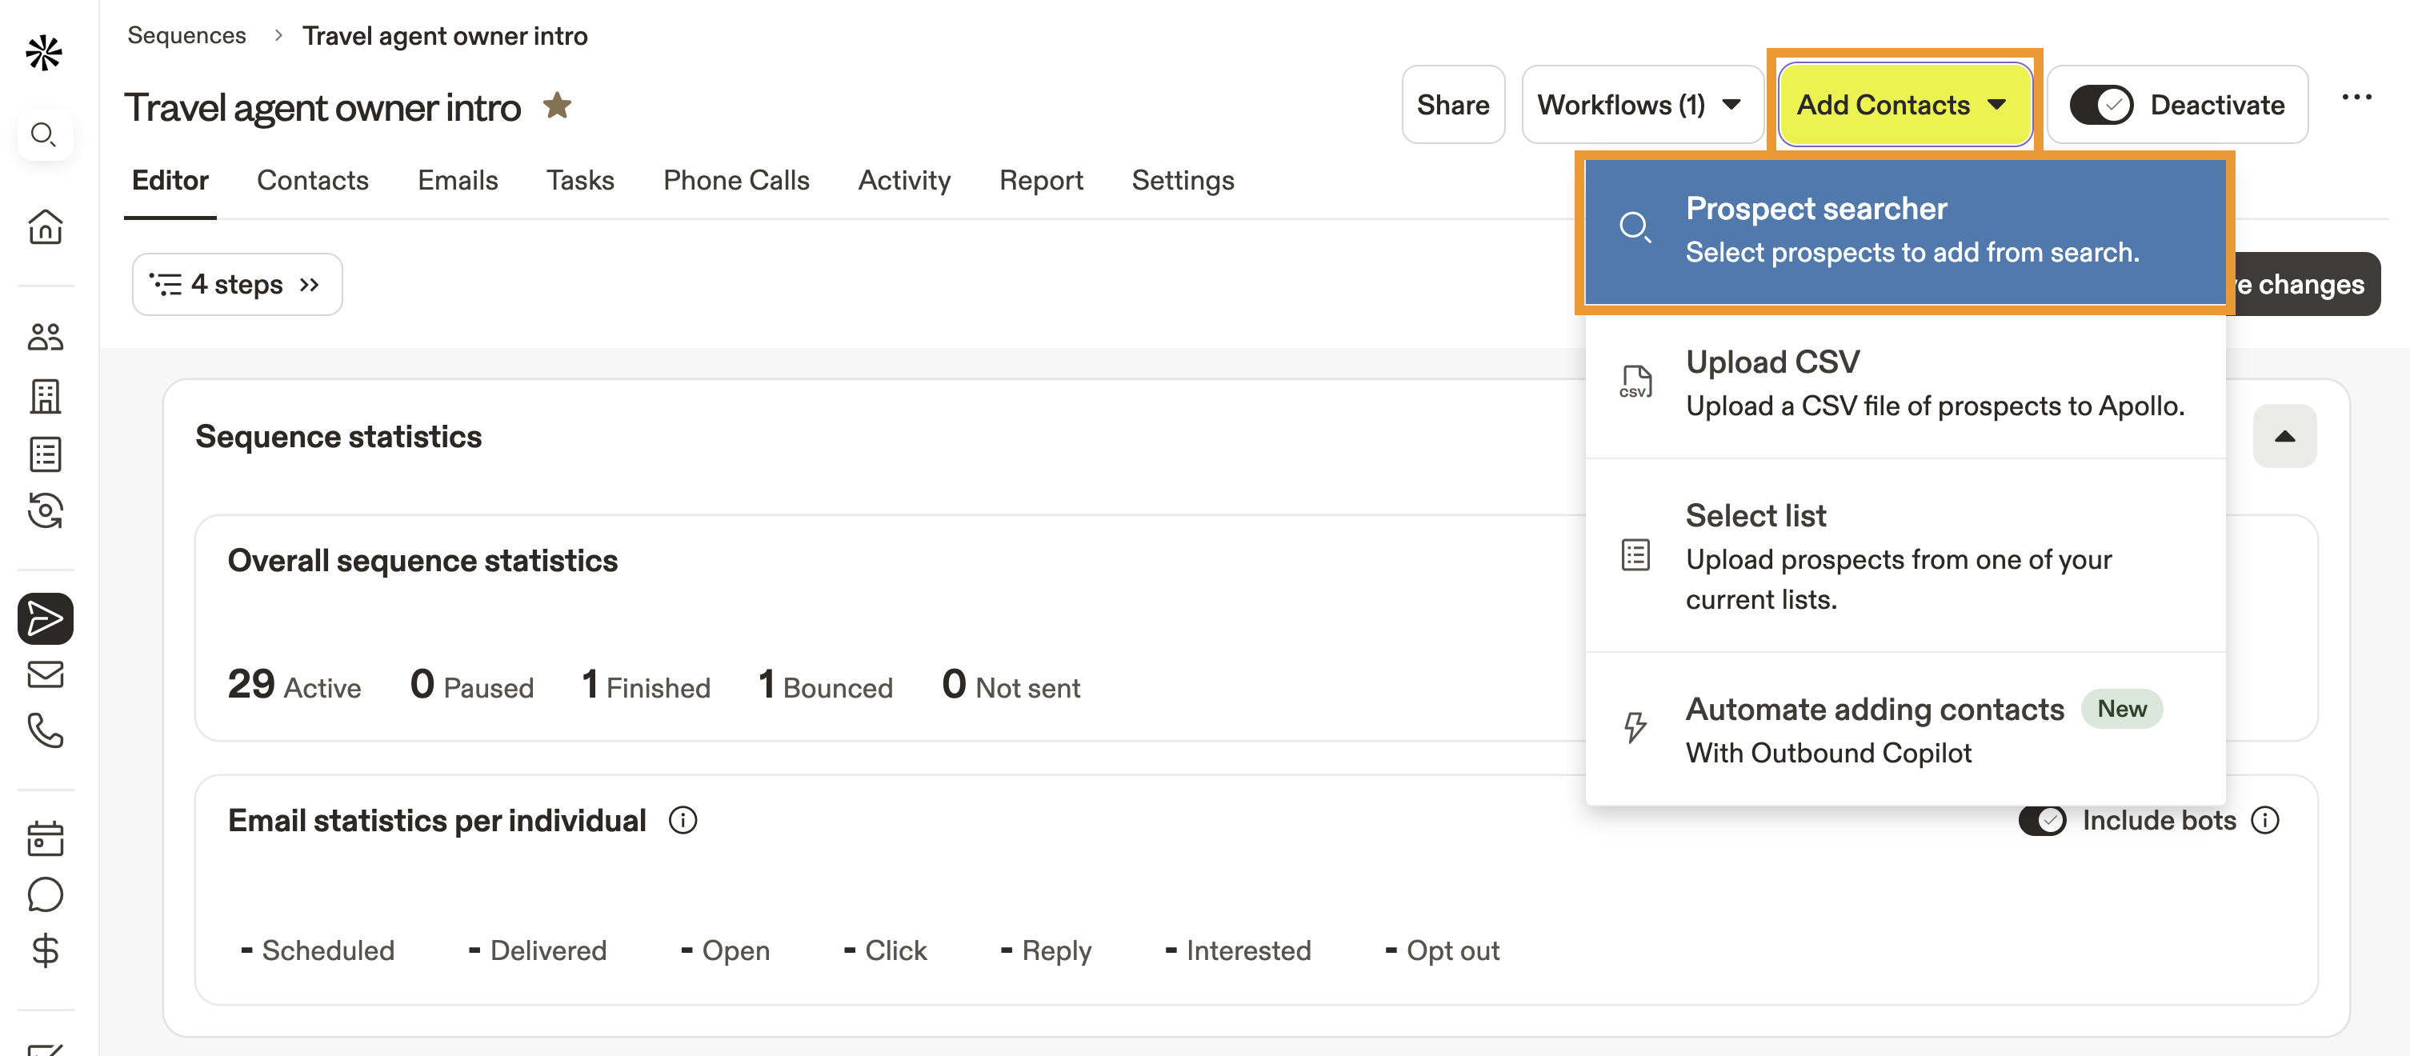2410x1056 pixels.
Task: Choose the Upload CSV menu option
Action: click(1905, 382)
